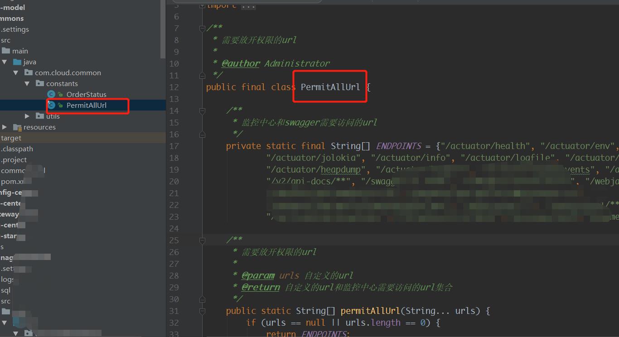Click fold end marker at line 16
Image resolution: width=619 pixels, height=337 pixels.
[x=202, y=134]
